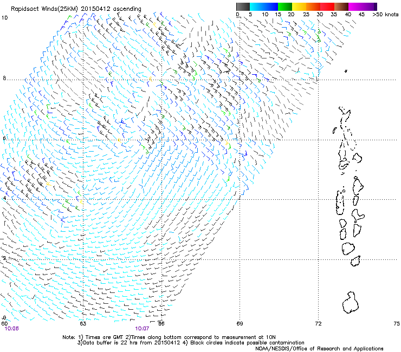The image size is (401, 352).
Task: Click the 'Times are GMT' note line
Action: point(169,337)
